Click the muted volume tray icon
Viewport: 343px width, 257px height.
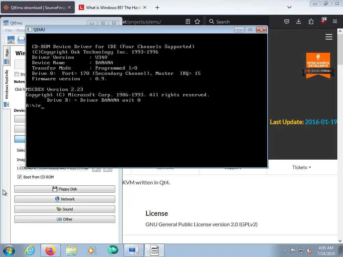coord(309,251)
